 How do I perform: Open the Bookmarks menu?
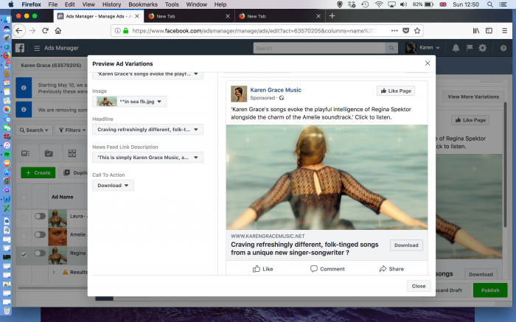pos(143,4)
